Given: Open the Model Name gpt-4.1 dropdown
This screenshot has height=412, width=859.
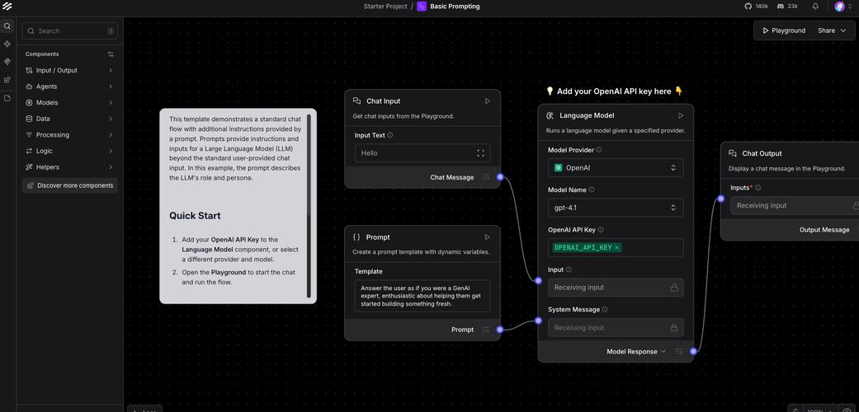Looking at the screenshot, I should tap(616, 208).
